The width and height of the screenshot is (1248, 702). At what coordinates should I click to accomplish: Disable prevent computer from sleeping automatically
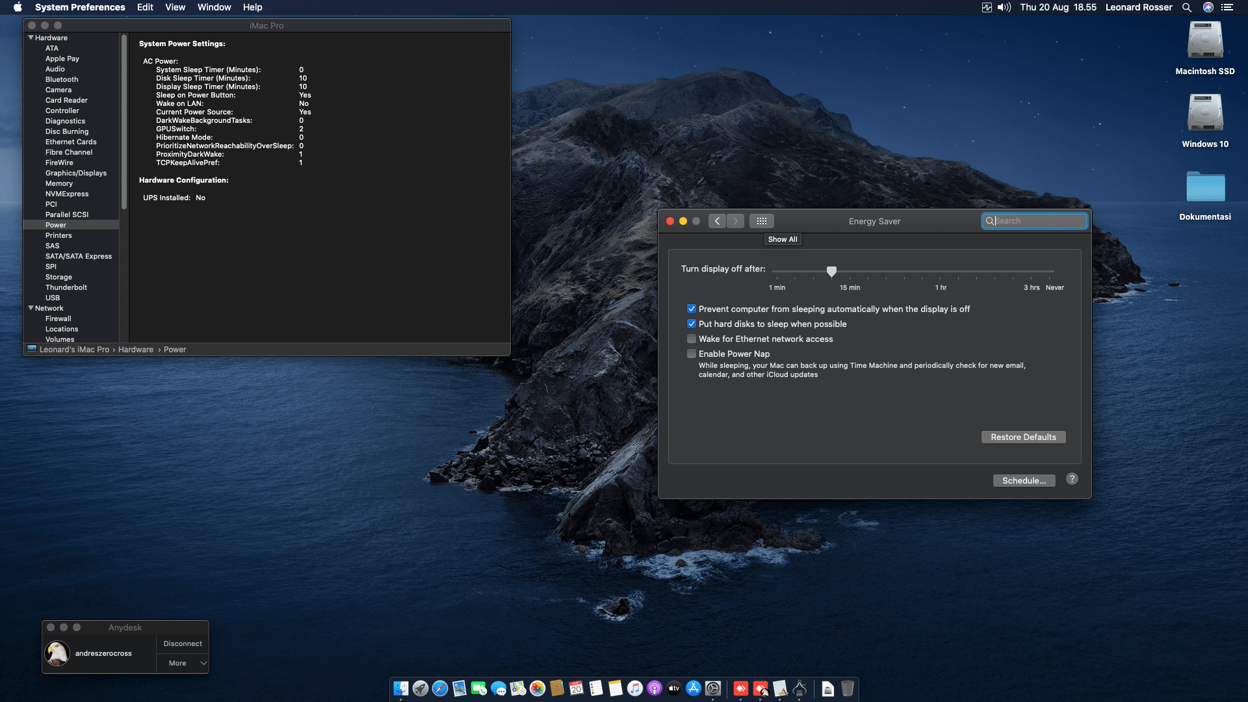(692, 309)
